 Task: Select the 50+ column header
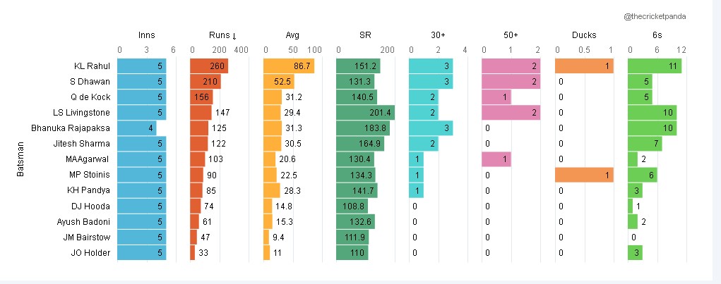coord(511,35)
